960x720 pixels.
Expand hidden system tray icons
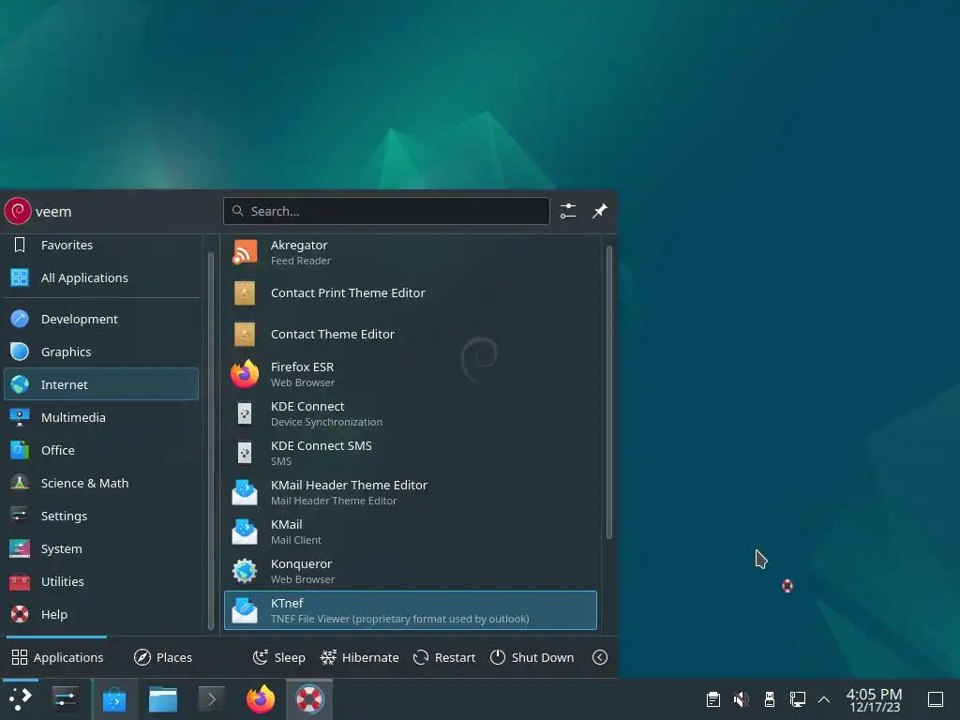click(824, 699)
